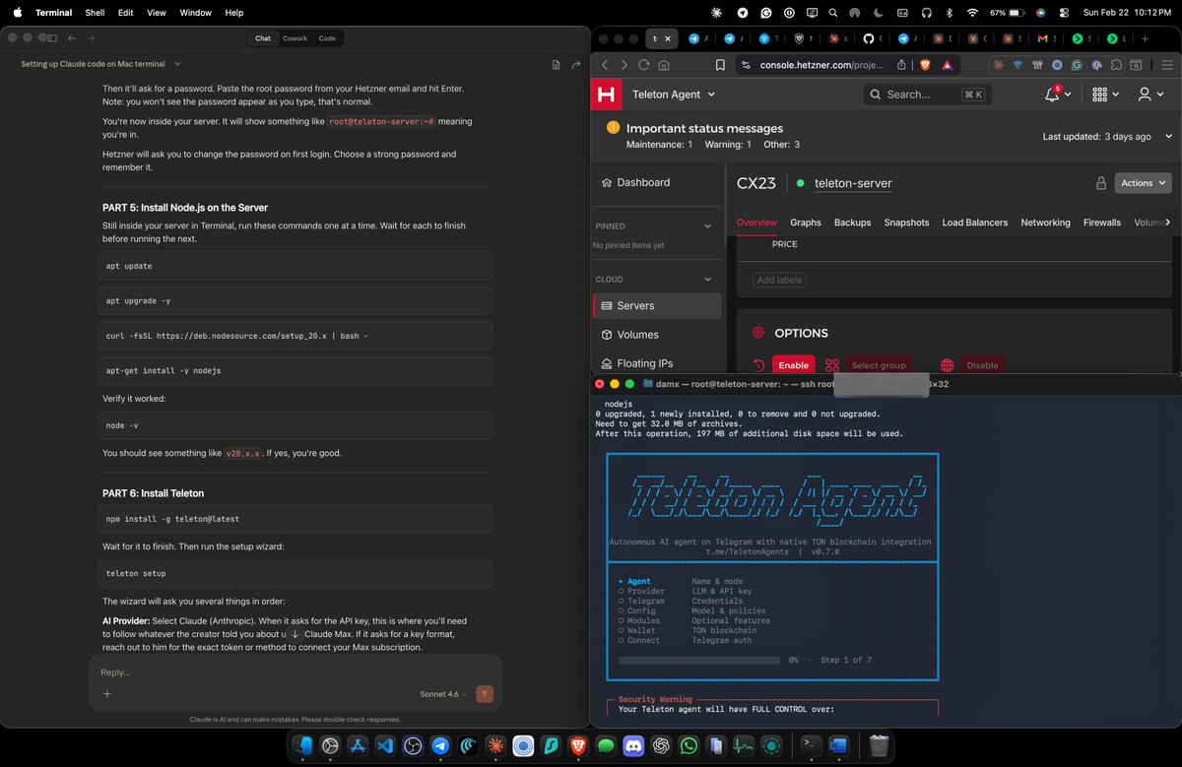
Task: Switch to the Gmail browser tab
Action: 1042,38
